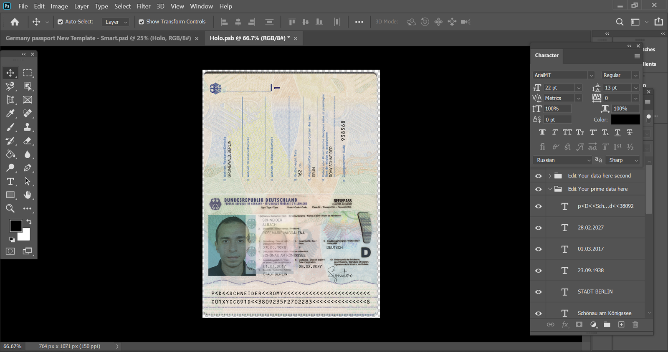Select the Crop tool

(10, 100)
